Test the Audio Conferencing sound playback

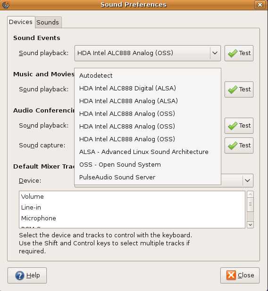click(239, 126)
